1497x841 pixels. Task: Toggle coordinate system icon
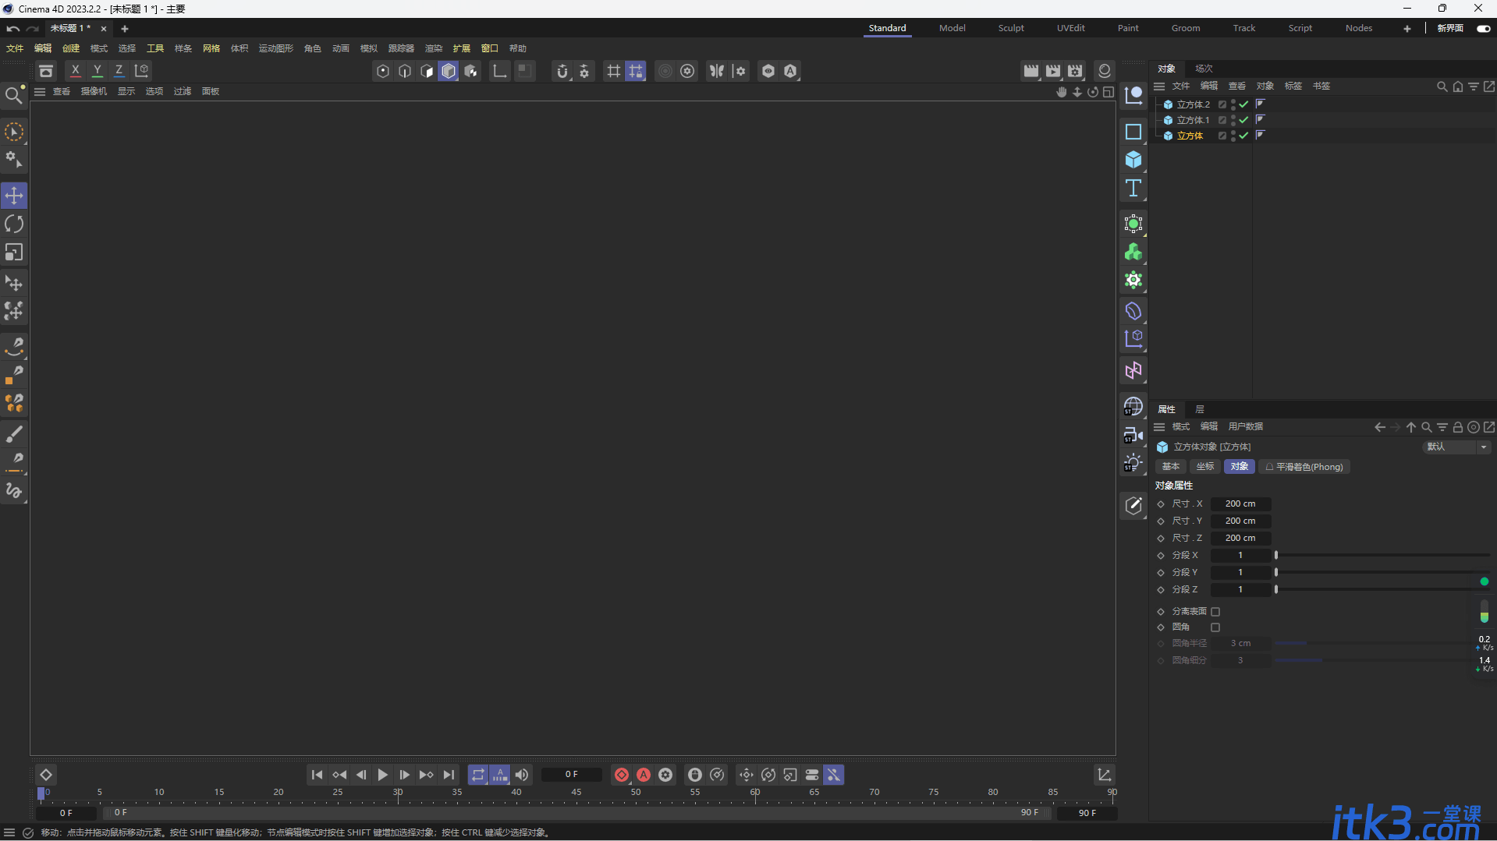[x=142, y=70]
